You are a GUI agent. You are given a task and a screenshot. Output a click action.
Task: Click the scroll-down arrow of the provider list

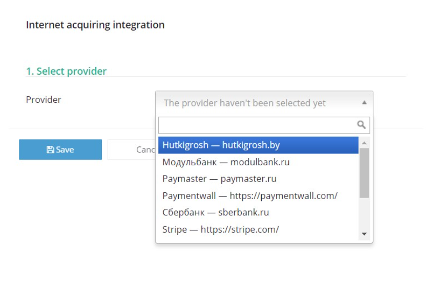click(364, 234)
